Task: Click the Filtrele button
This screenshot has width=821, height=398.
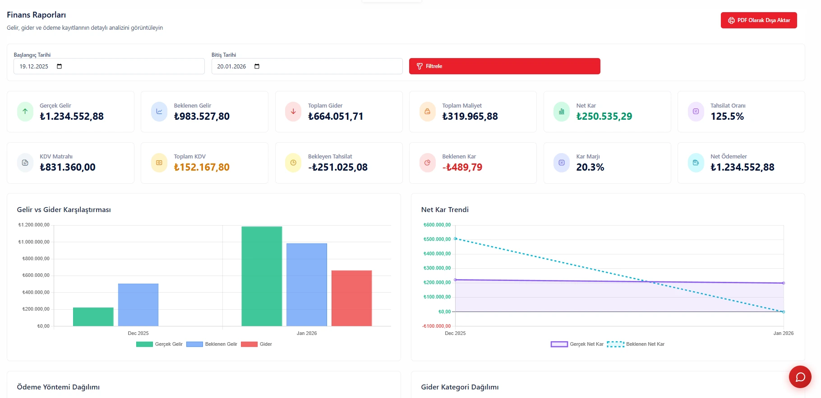Action: tap(504, 66)
